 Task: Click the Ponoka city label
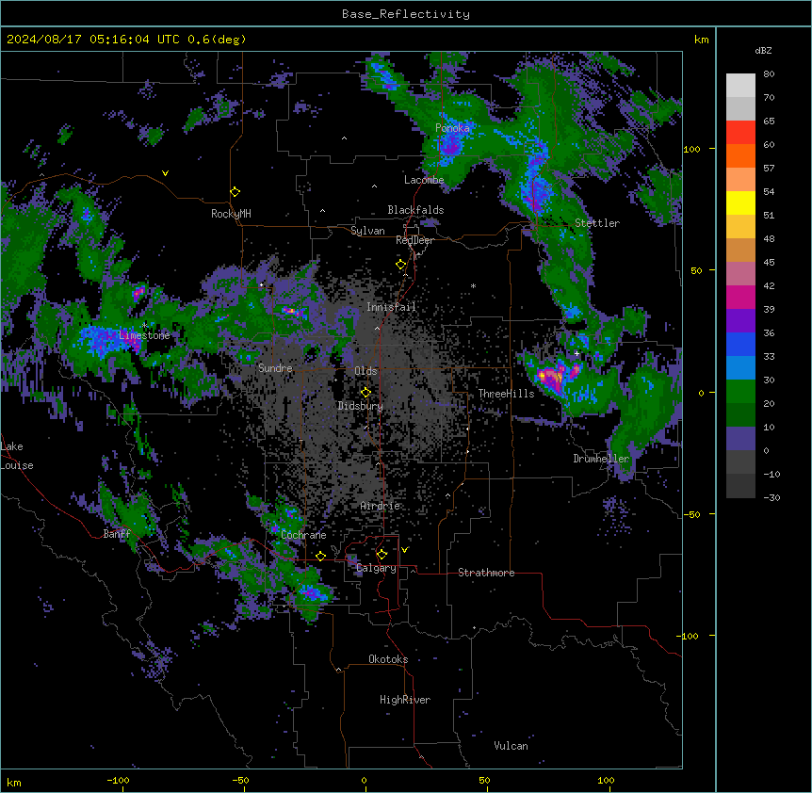coord(452,128)
